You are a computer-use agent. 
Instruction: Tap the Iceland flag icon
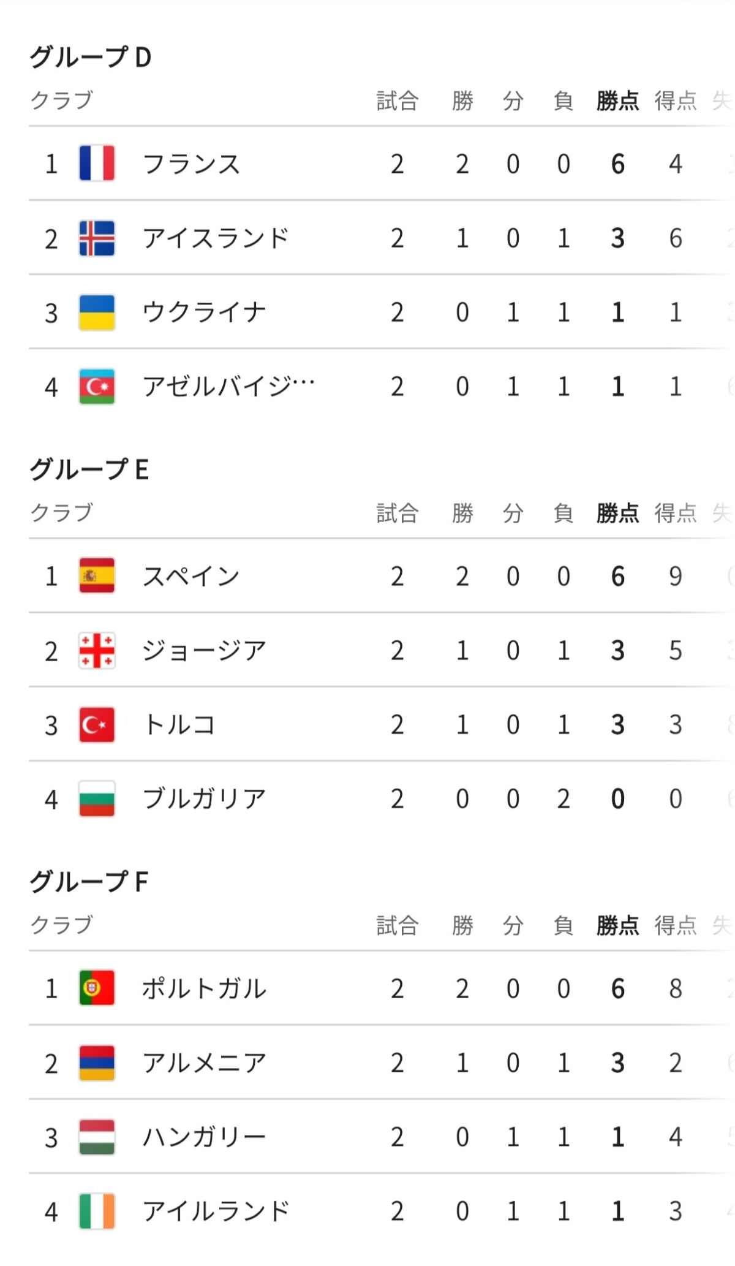click(97, 238)
